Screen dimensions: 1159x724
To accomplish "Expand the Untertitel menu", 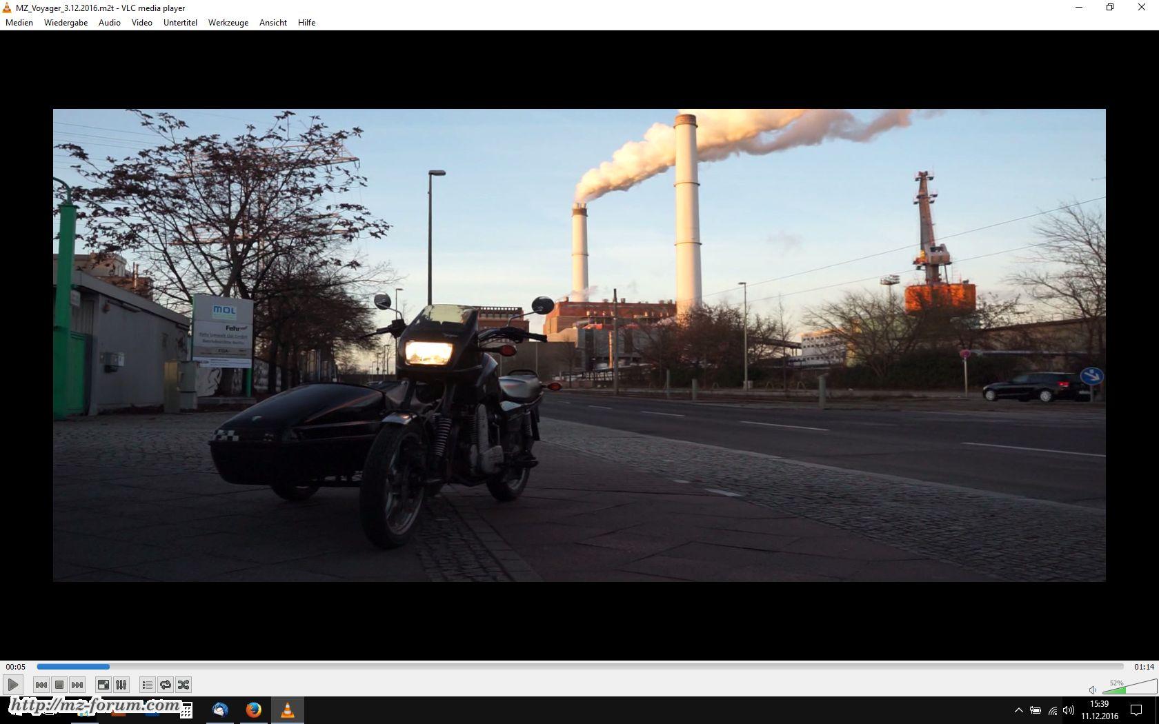I will 180,23.
